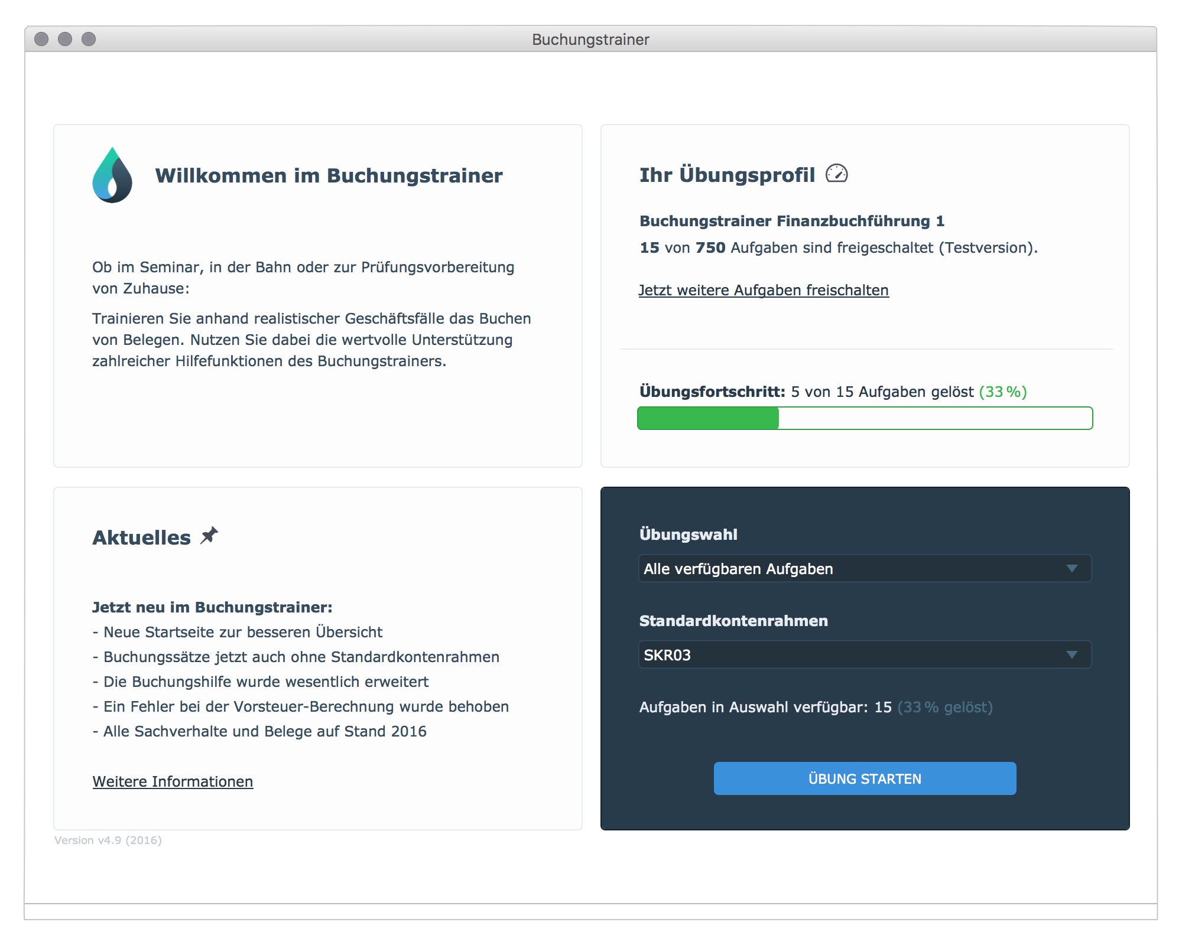1182x945 pixels.
Task: Click the Buchungstrainer window title bar
Action: tap(590, 39)
